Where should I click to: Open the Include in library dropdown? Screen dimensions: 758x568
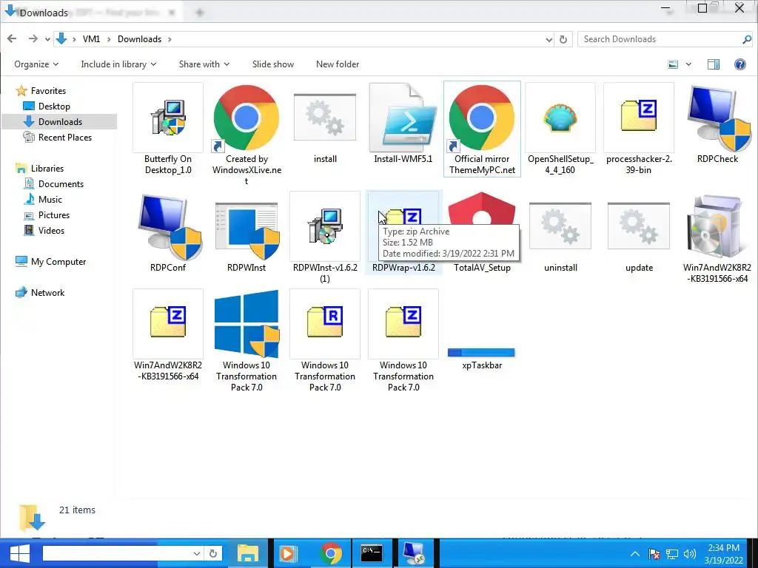point(118,64)
